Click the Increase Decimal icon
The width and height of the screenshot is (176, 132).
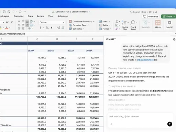pos(58,28)
